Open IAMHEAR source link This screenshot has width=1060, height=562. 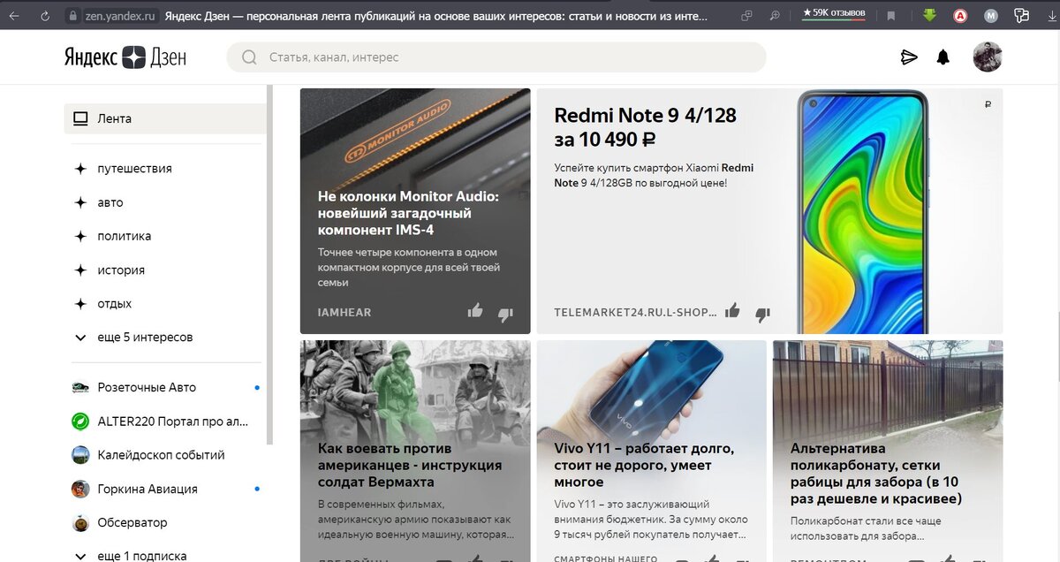pos(344,312)
